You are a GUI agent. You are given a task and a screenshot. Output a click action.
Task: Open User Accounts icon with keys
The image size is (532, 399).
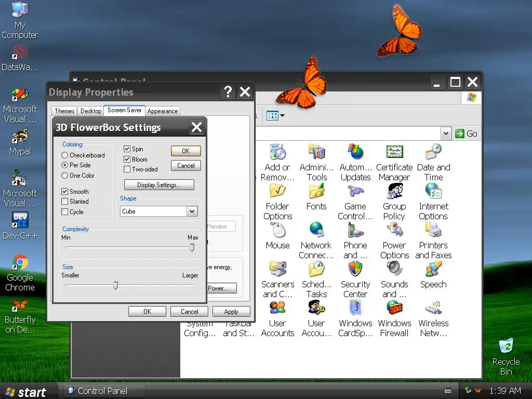point(316,308)
